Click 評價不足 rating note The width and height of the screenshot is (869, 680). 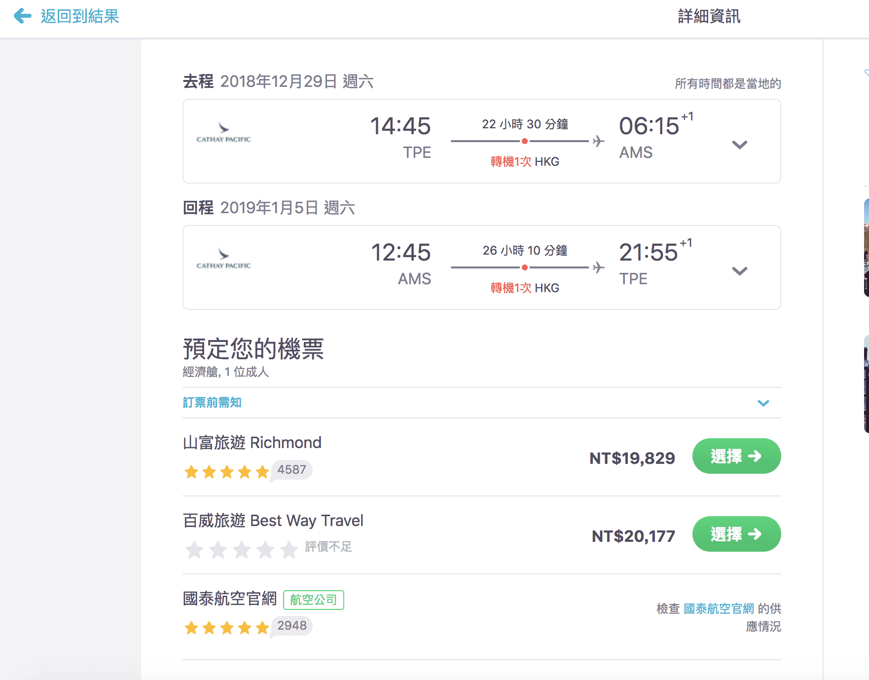click(328, 546)
